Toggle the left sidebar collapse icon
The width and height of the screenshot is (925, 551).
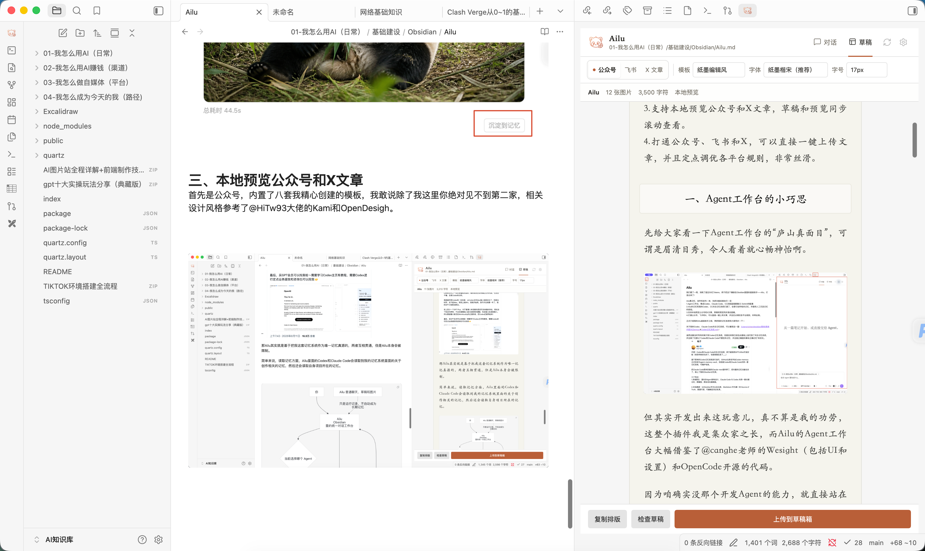158,11
